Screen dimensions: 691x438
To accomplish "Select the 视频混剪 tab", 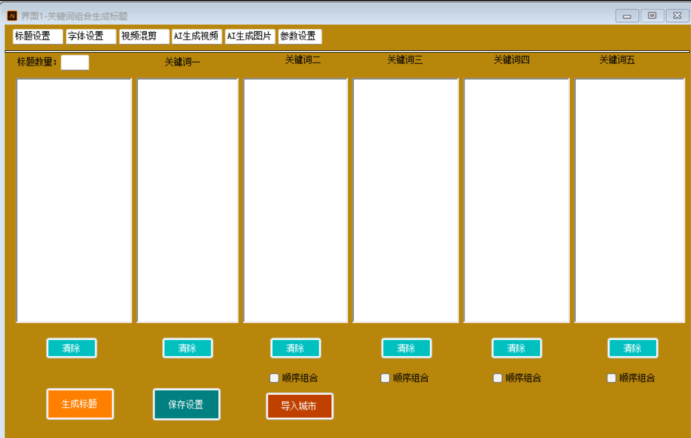I will pos(144,36).
